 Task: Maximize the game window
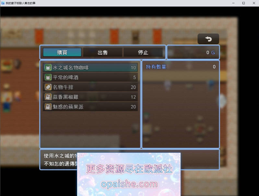point(243,3)
